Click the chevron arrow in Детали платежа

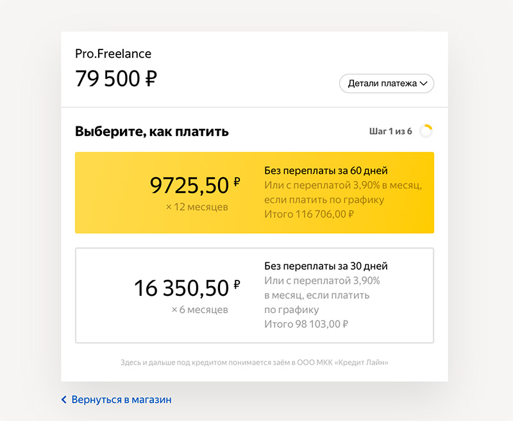[x=423, y=83]
